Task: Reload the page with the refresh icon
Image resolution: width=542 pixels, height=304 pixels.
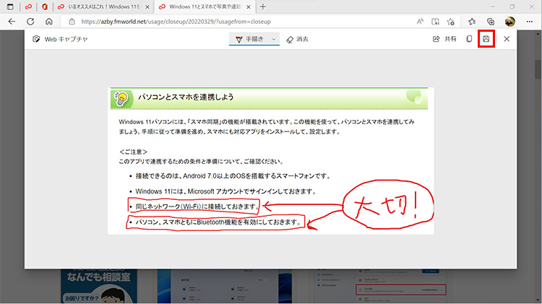Action: (30, 22)
